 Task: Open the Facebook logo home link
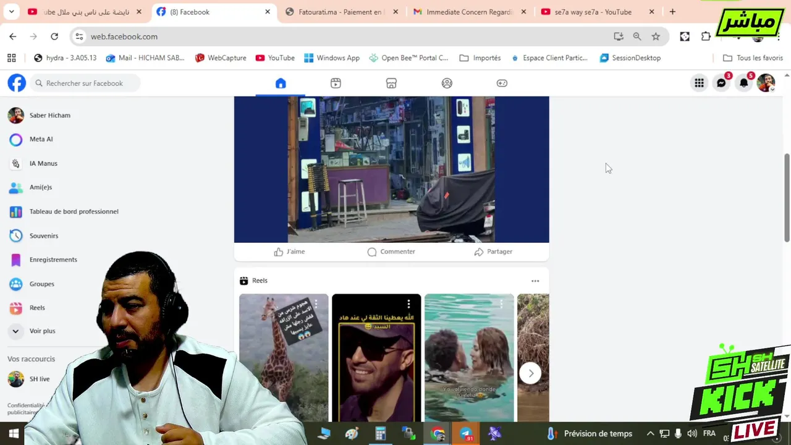tap(17, 83)
